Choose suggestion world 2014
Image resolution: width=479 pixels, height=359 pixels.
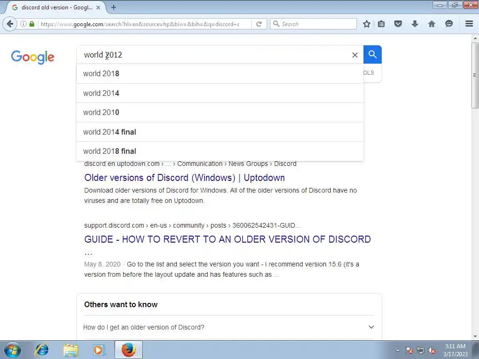pos(220,93)
